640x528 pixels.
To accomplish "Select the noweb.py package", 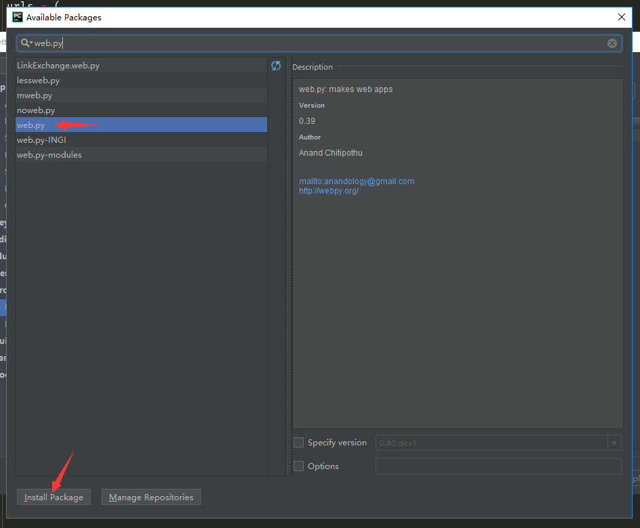I will [36, 110].
